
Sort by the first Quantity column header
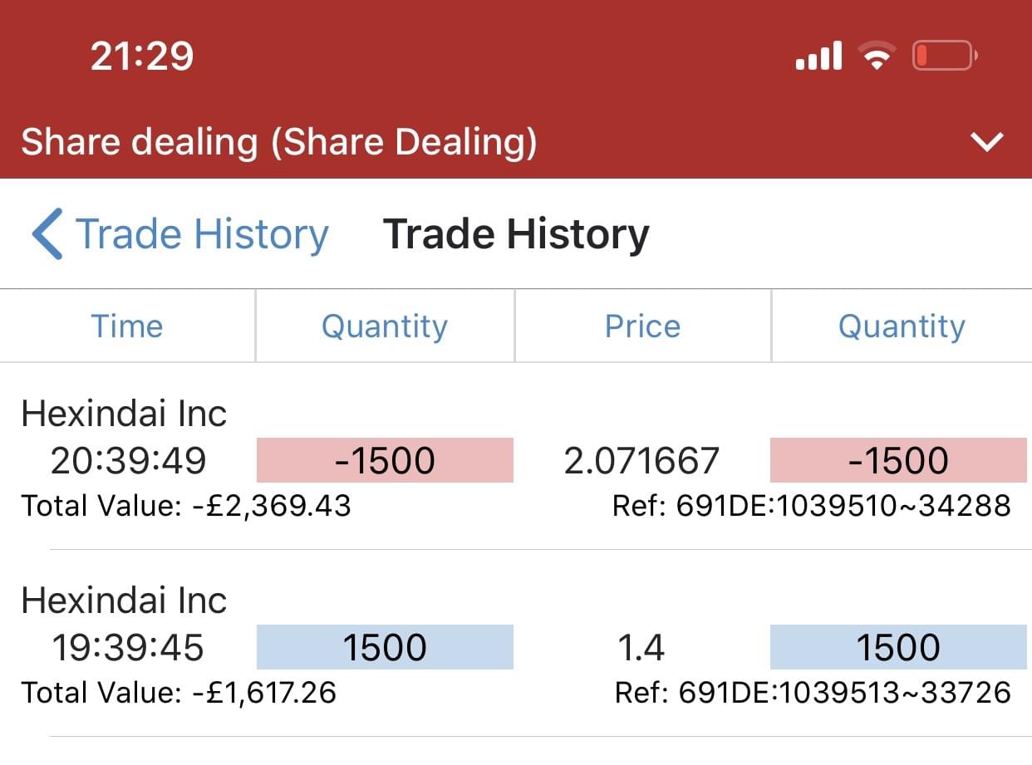385,326
